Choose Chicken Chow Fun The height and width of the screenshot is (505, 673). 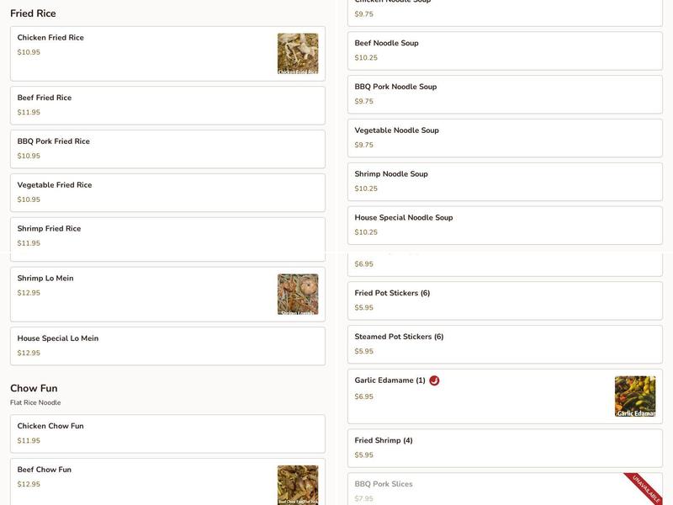(167, 433)
